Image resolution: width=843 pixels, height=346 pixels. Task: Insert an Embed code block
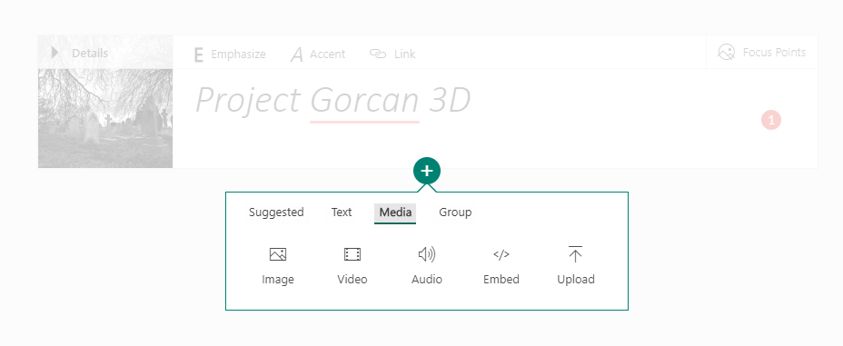point(501,254)
